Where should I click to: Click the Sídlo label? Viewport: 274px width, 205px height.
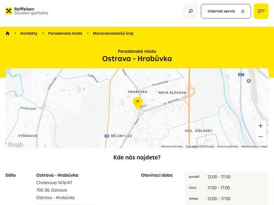pyautogui.click(x=11, y=175)
